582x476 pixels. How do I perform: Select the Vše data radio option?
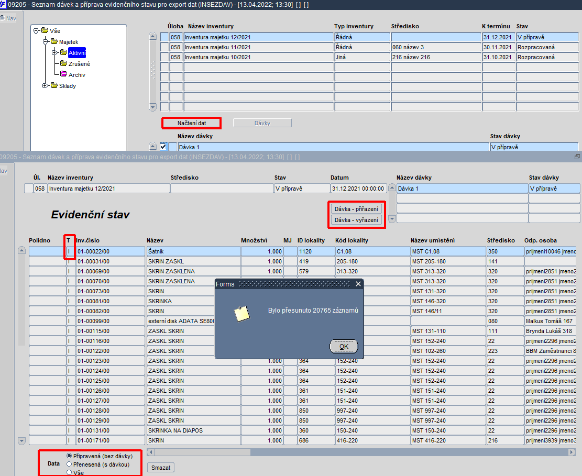click(x=69, y=472)
